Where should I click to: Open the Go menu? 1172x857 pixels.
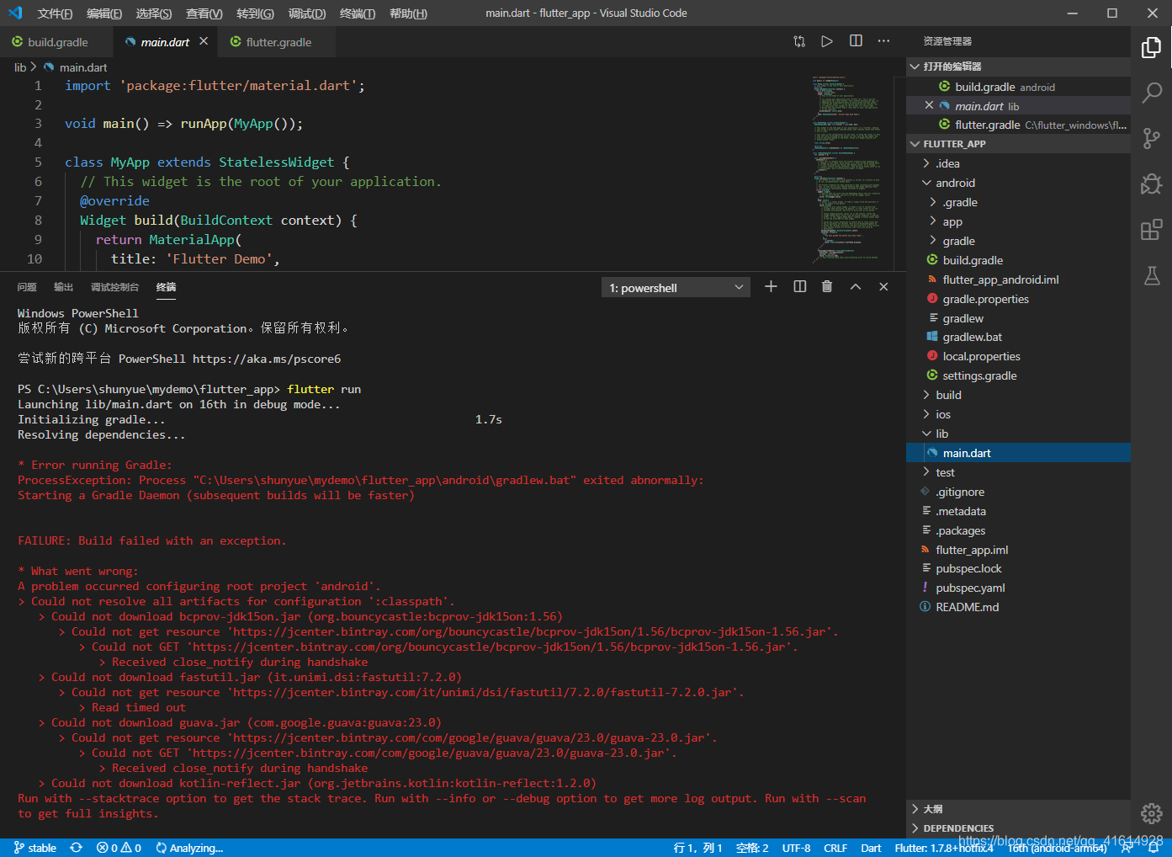pyautogui.click(x=255, y=13)
